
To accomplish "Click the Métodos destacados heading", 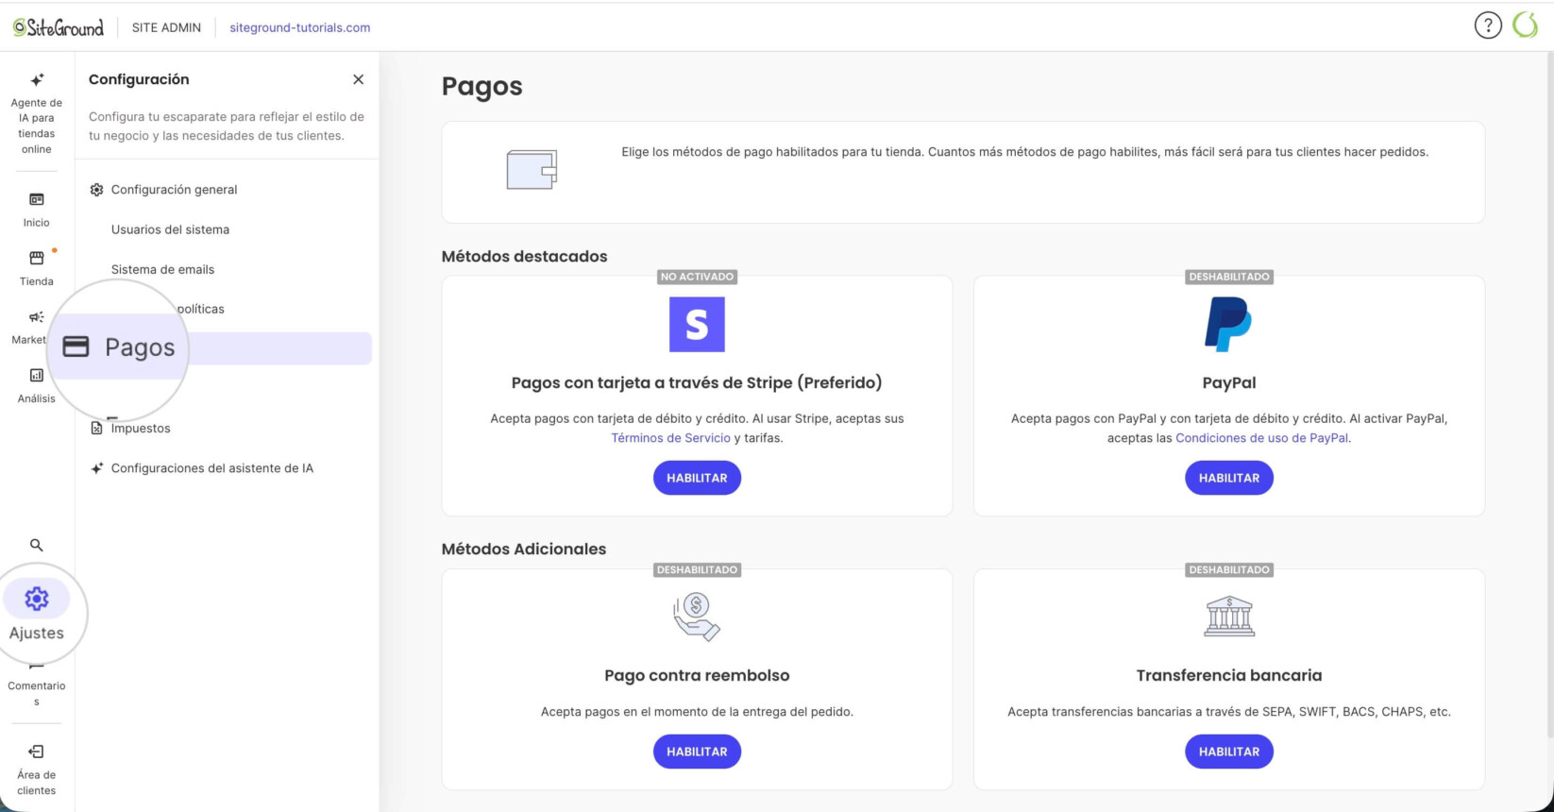I will [x=524, y=256].
